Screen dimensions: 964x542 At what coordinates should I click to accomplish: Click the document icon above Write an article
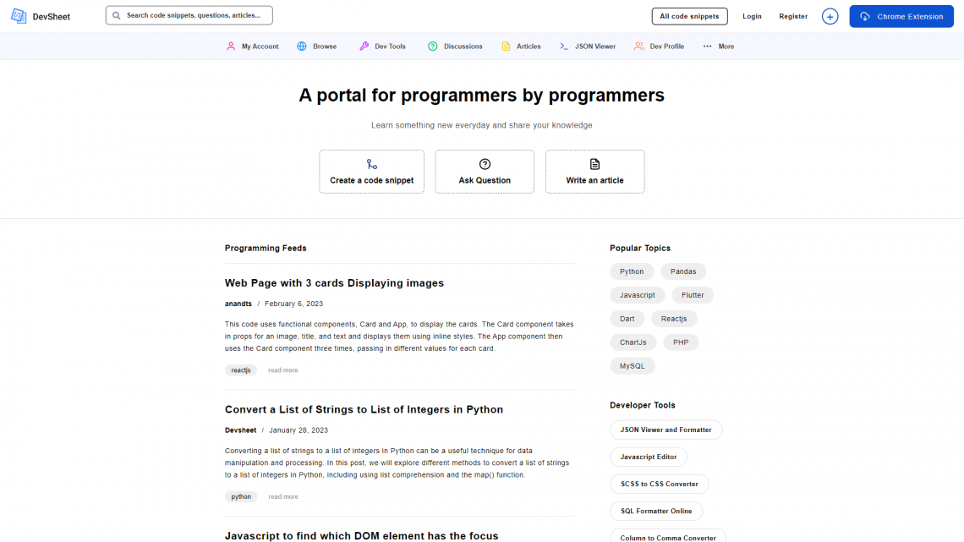[594, 162]
